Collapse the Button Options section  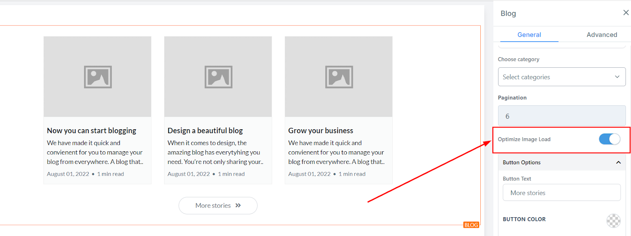pos(562,162)
